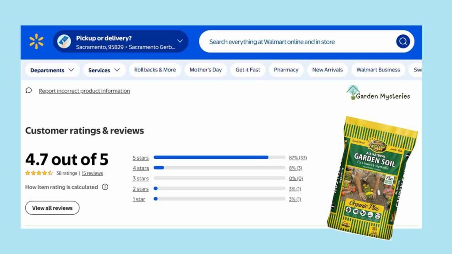Click the speech bubble report icon
The height and width of the screenshot is (254, 452).
coord(29,91)
